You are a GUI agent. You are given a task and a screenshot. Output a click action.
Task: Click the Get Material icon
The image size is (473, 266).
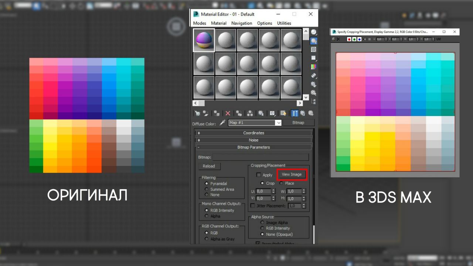pyautogui.click(x=198, y=113)
